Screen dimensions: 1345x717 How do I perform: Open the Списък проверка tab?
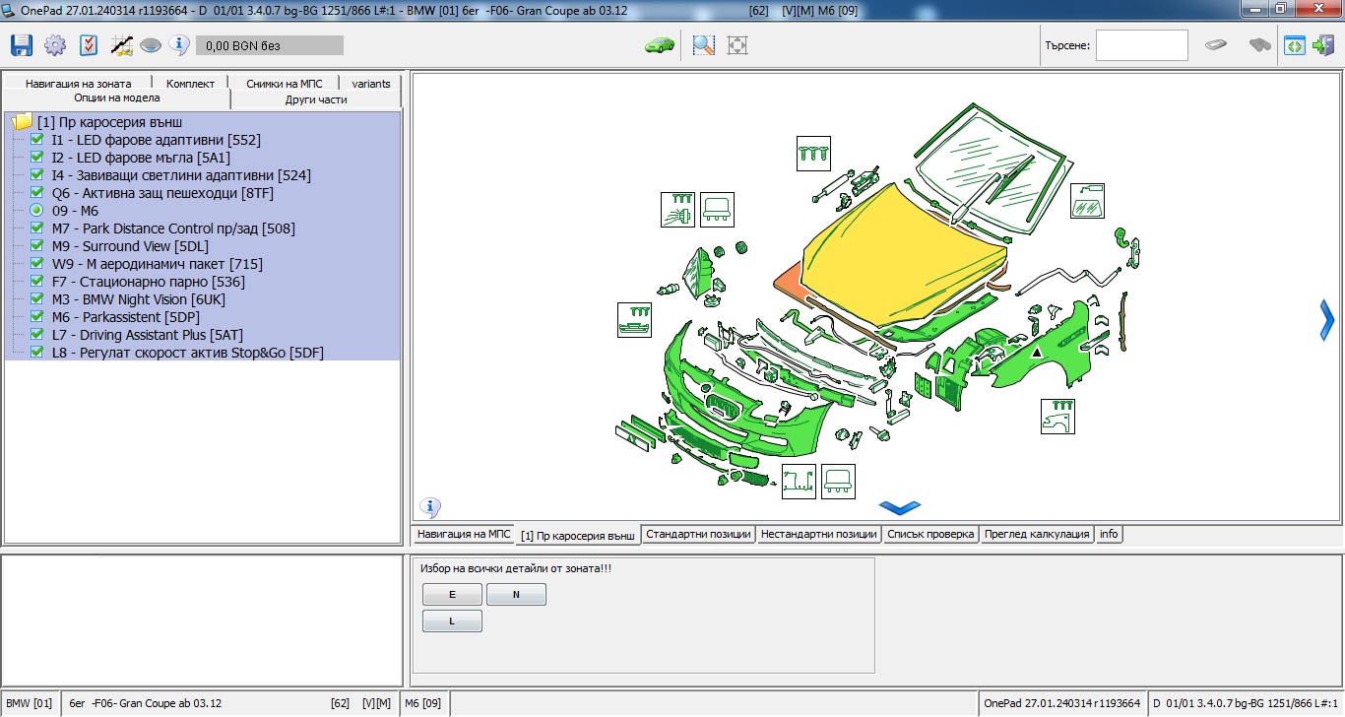coord(930,534)
